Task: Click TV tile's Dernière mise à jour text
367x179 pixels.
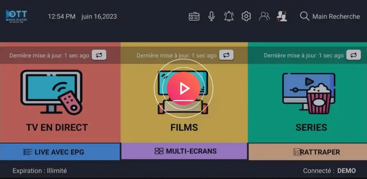Action: point(49,55)
